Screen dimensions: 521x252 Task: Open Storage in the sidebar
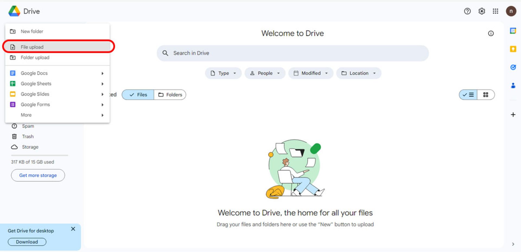point(30,147)
